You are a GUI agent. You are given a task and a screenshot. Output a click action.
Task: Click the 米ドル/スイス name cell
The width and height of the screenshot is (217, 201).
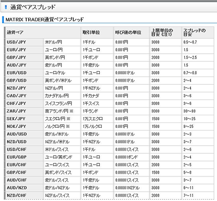click(62, 149)
